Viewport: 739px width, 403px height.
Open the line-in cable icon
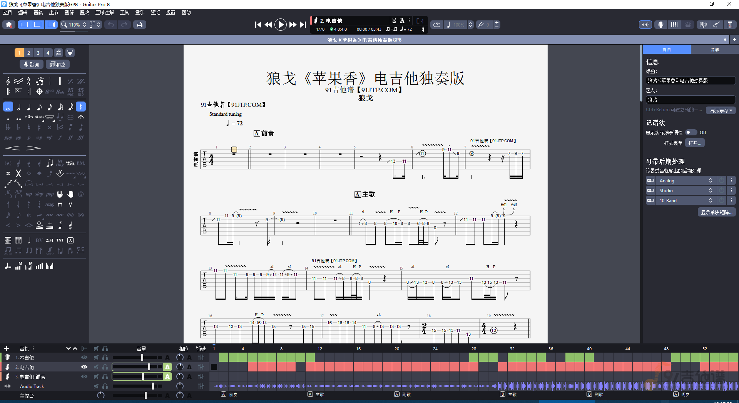coord(716,25)
